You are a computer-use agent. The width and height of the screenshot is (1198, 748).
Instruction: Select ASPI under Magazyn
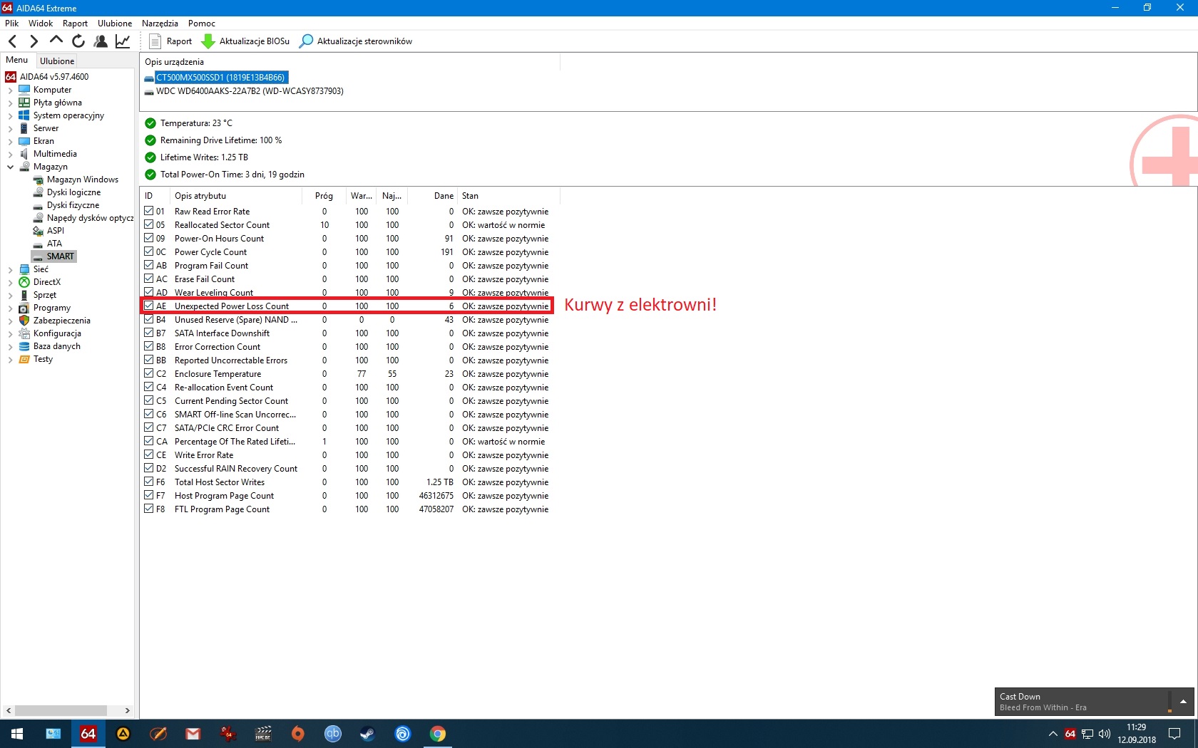55,231
